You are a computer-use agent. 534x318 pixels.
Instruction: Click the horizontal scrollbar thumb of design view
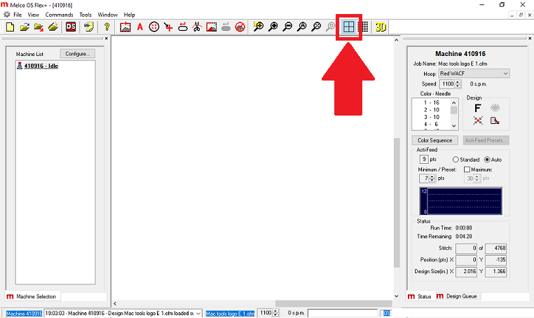(333, 303)
